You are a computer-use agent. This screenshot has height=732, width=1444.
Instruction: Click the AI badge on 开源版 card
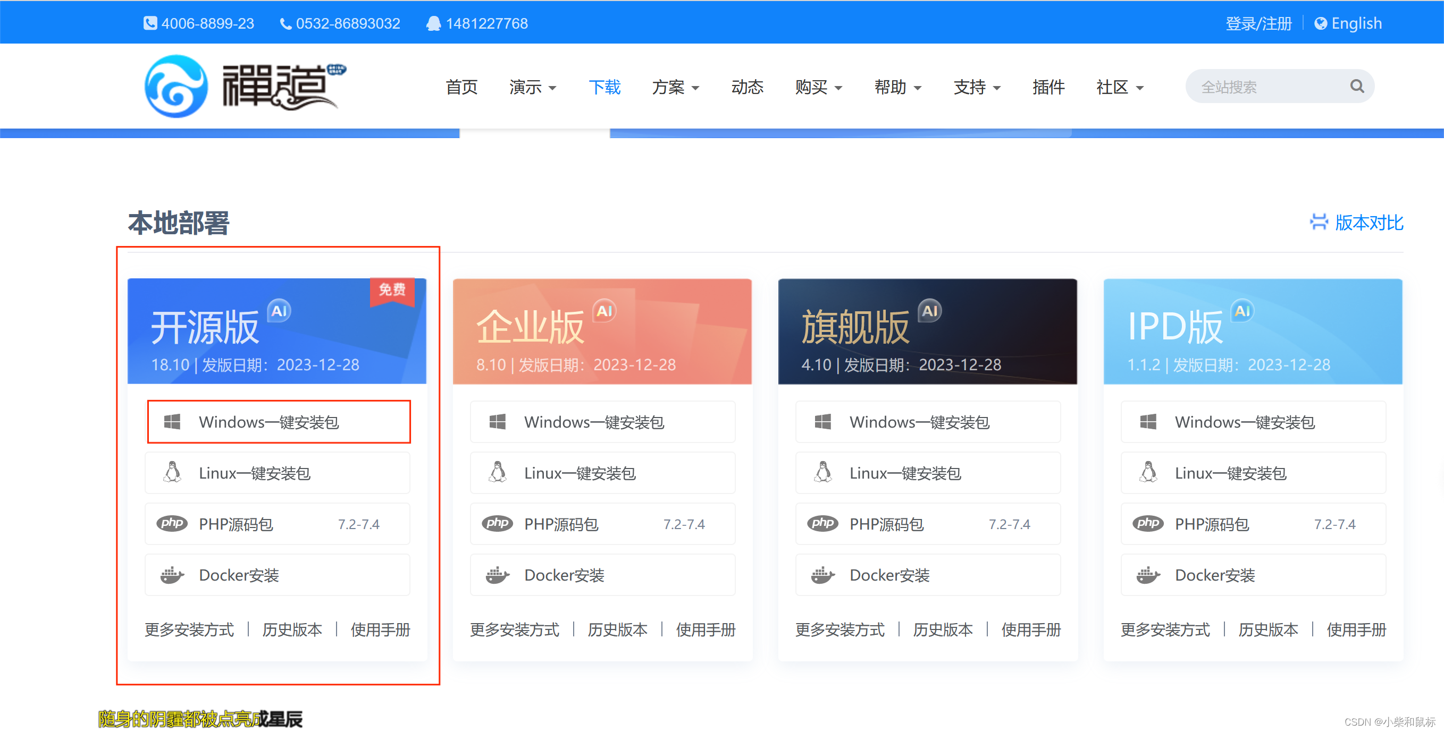point(279,311)
